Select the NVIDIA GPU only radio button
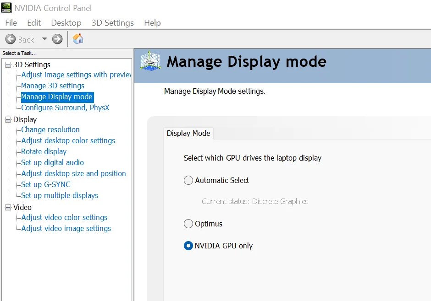 point(188,246)
